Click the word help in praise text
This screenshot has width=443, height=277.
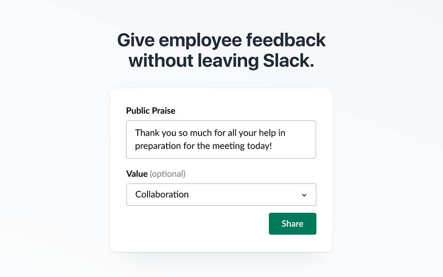267,133
